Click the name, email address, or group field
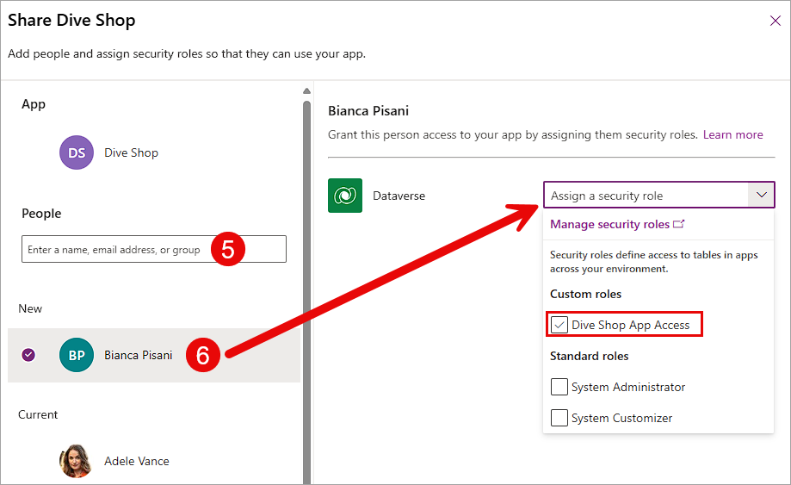791x485 pixels. tap(154, 249)
